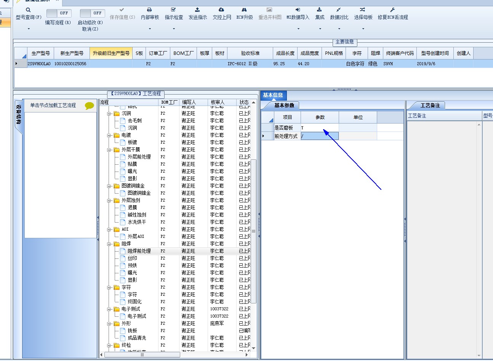Select the 外层蚀刻 folder icon

point(117,201)
